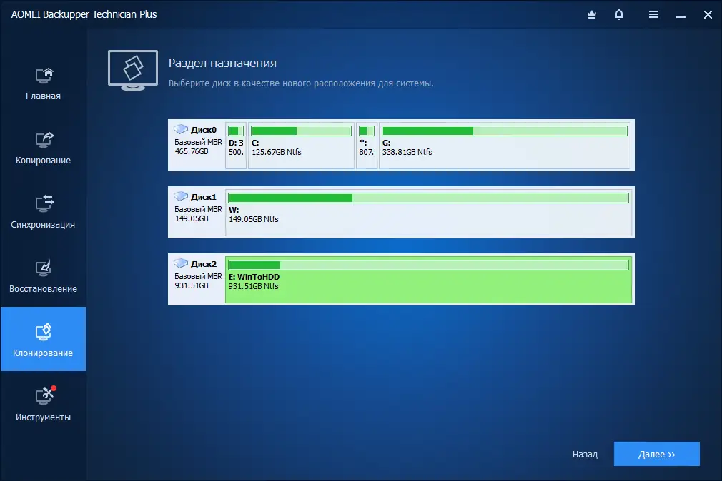Click the 149.05GB size under Диск1
722x481 pixels.
click(192, 218)
